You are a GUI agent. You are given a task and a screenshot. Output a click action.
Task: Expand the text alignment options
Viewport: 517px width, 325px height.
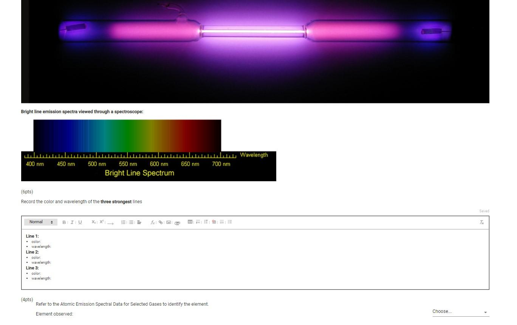(x=139, y=222)
